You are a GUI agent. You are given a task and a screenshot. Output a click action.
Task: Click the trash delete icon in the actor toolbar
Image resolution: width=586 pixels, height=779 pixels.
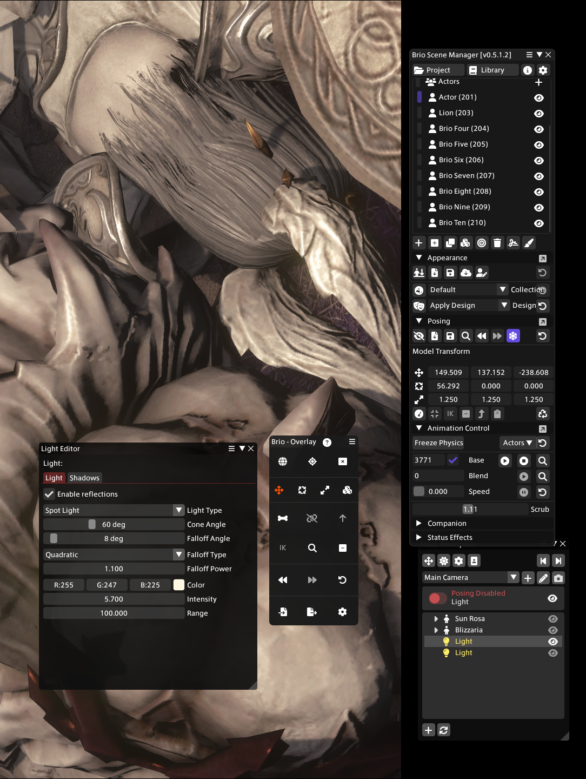497,243
